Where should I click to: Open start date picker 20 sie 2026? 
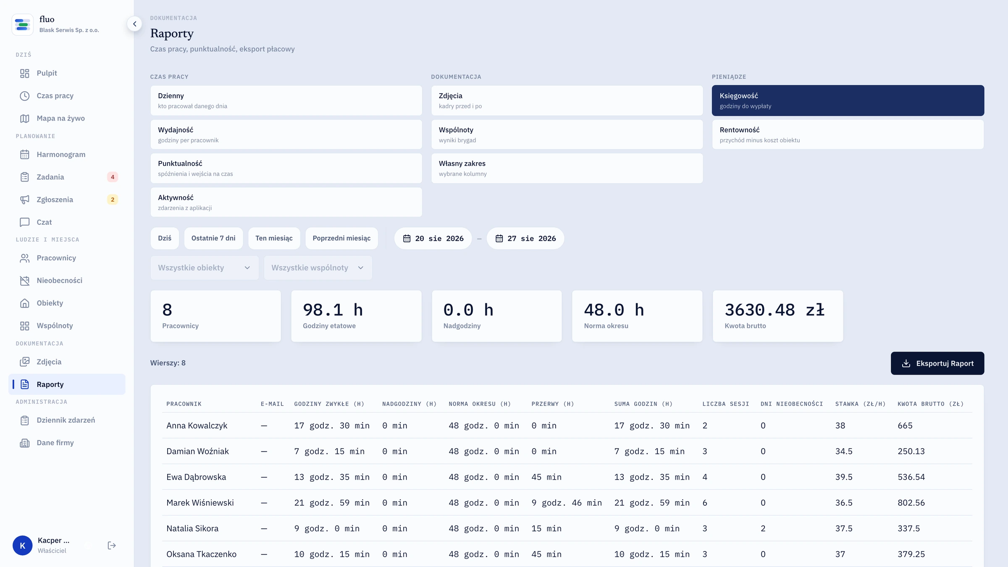click(x=433, y=239)
